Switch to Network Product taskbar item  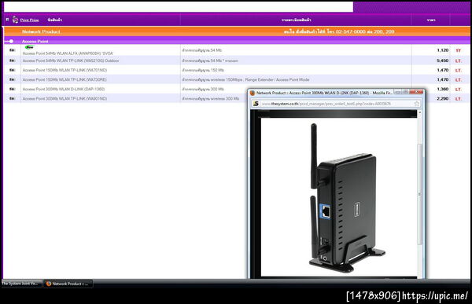[68, 284]
